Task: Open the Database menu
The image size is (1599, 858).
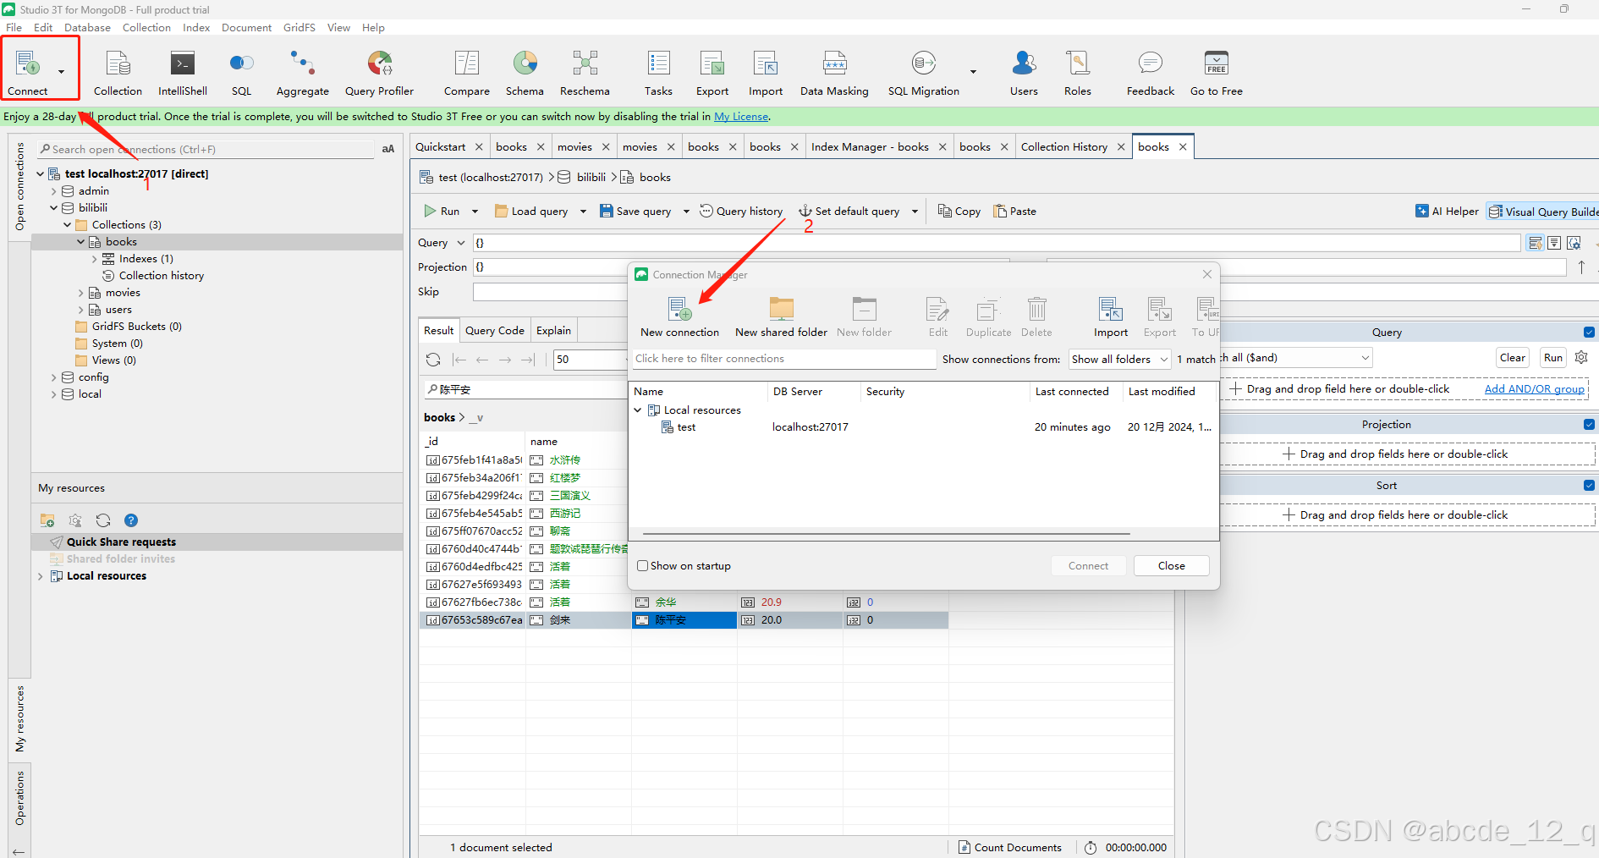Action: (87, 28)
